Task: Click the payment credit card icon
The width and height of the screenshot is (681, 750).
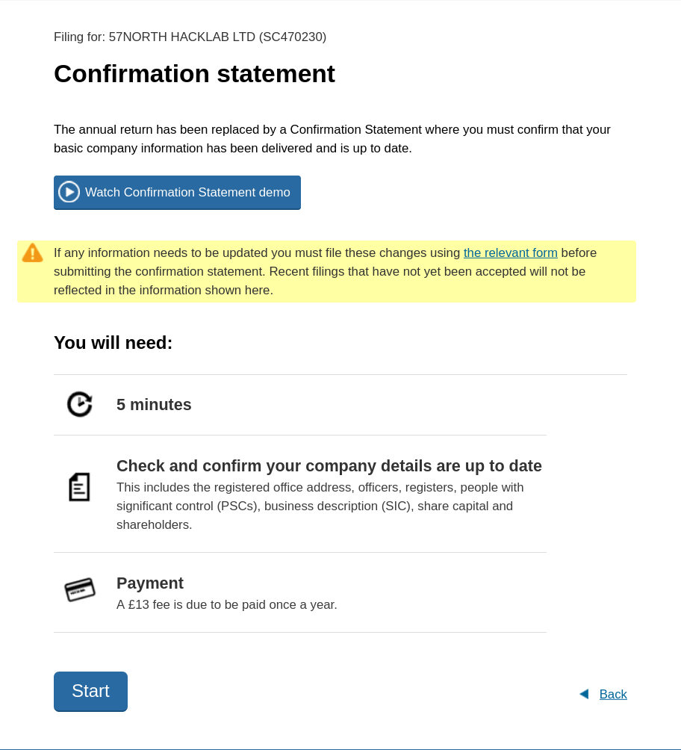Action: 80,589
